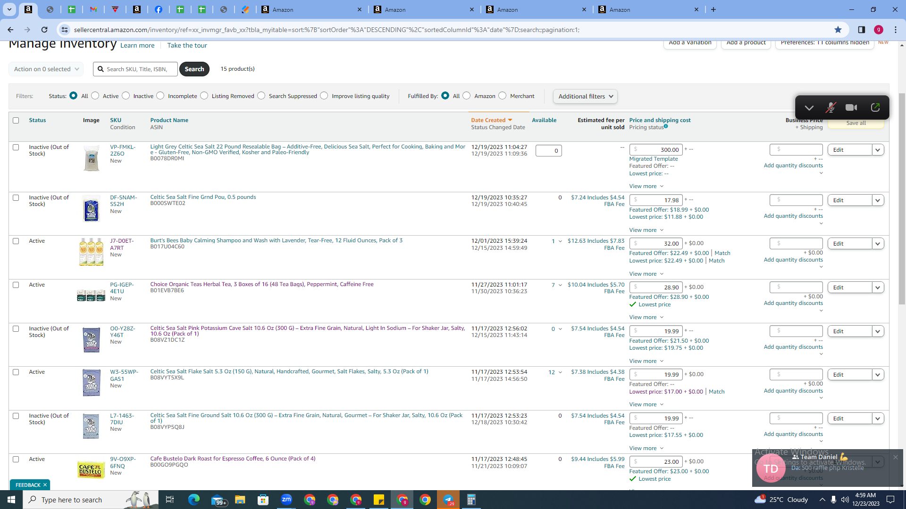Open a new browser tab
Viewport: 906px width, 509px height.
pyautogui.click(x=713, y=9)
